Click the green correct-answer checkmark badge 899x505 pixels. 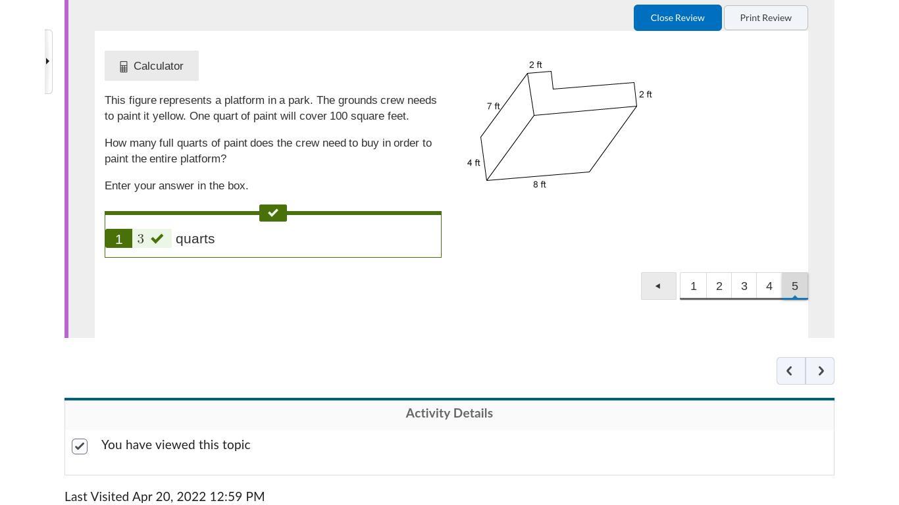(273, 213)
